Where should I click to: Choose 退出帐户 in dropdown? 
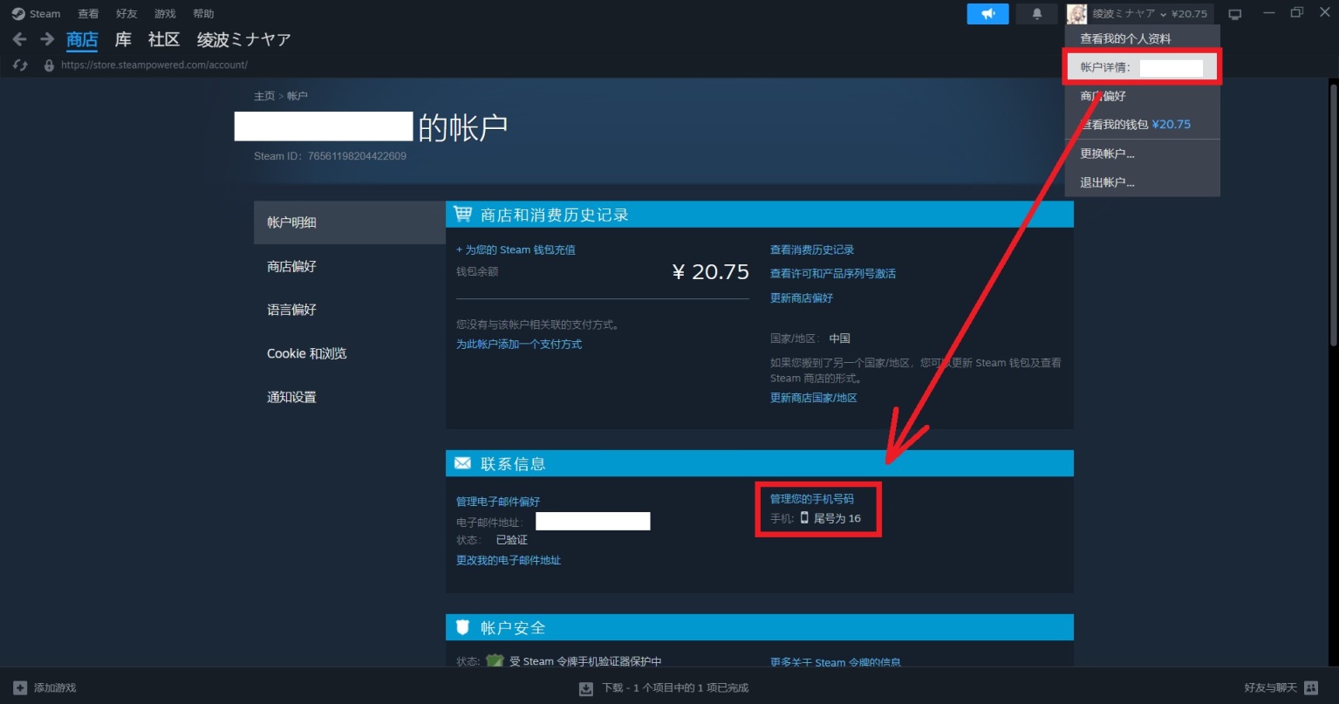pyautogui.click(x=1142, y=182)
